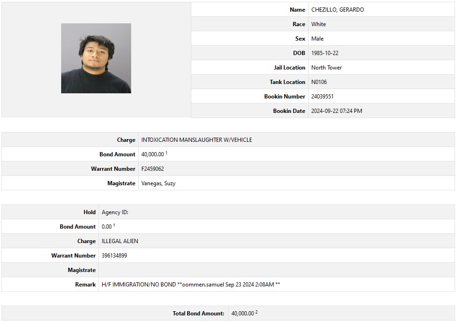Click the Hold value Agency ID:
Image resolution: width=456 pixels, height=321 pixels.
click(x=115, y=212)
